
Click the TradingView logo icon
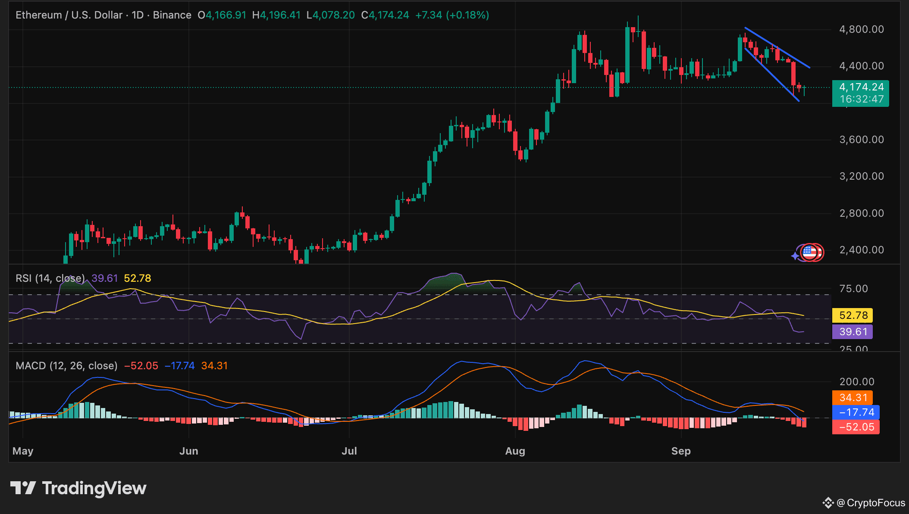23,488
